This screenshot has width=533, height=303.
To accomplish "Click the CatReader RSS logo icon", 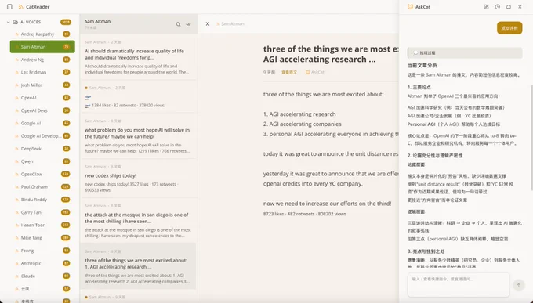I will (x=20, y=7).
